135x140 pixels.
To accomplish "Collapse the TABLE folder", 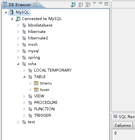I will coord(24,77).
